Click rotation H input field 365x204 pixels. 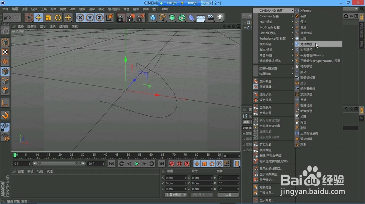228,178
